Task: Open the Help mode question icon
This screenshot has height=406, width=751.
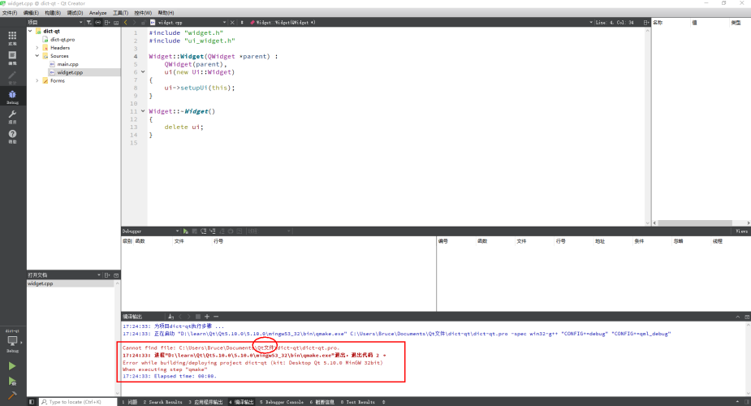Action: coord(12,136)
